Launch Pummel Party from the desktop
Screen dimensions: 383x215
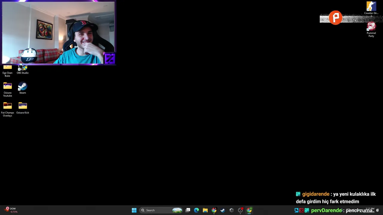[371, 30]
